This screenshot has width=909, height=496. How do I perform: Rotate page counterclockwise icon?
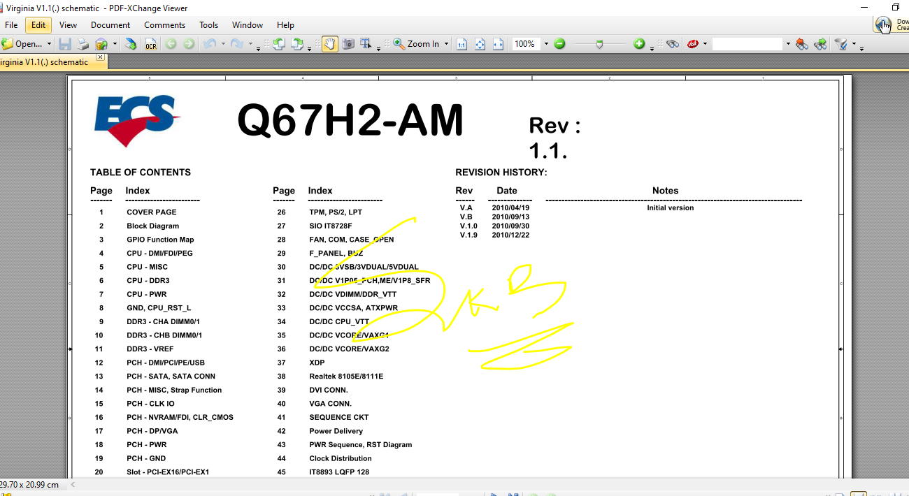click(x=279, y=44)
